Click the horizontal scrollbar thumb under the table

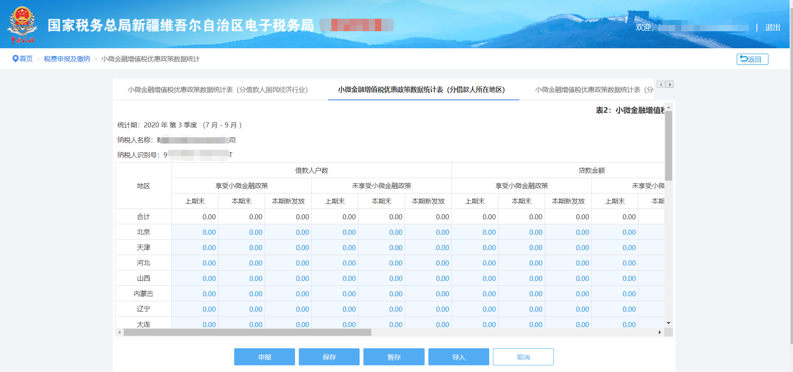pos(247,332)
